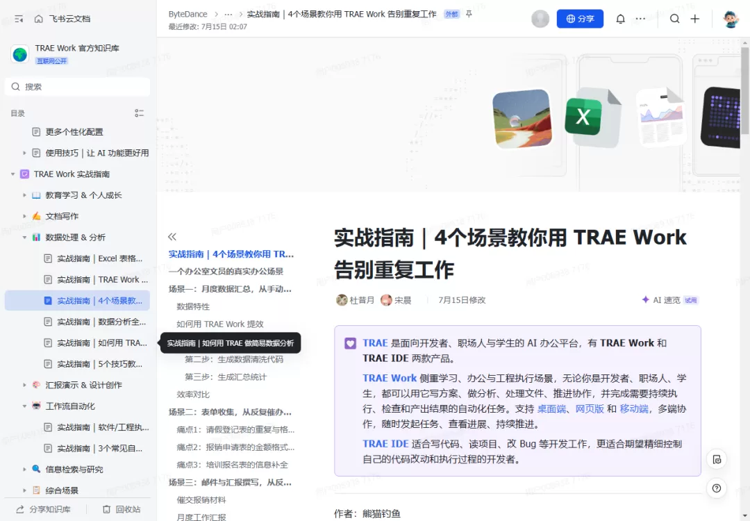Open author 杜昔月 avatar
Viewport: 750px width, 521px height.
tap(342, 300)
